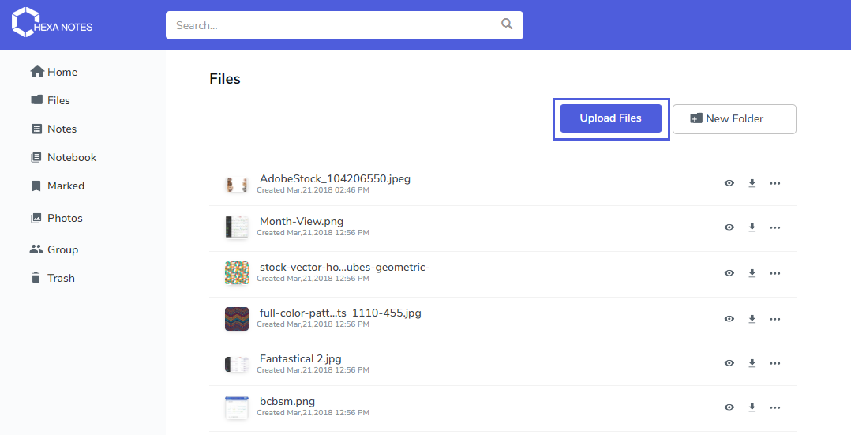The height and width of the screenshot is (435, 851).
Task: Click the Hexa Notes logo
Action: tap(53, 23)
